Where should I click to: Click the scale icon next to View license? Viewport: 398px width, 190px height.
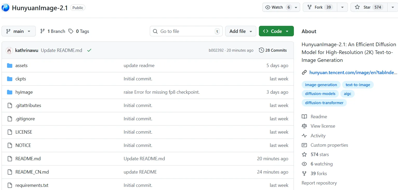point(304,126)
